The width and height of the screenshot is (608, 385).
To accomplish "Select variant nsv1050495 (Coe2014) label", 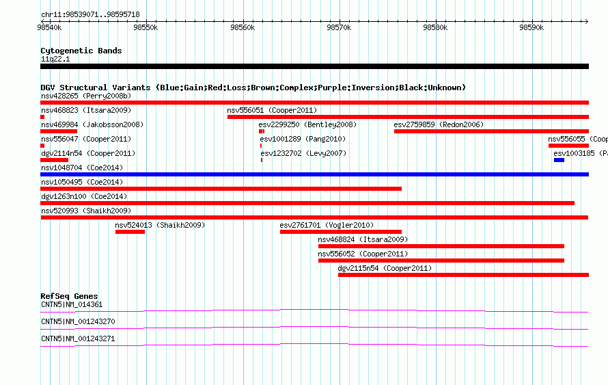I will click(x=82, y=182).
